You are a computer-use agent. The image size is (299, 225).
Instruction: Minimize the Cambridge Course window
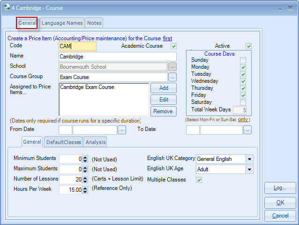280,8
